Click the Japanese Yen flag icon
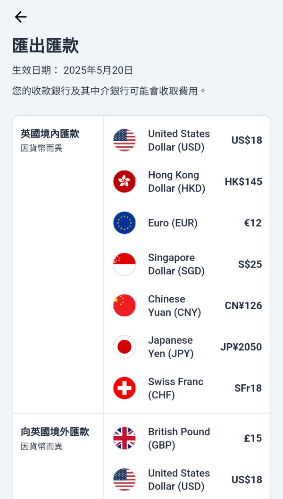283x499 pixels. [x=124, y=347]
